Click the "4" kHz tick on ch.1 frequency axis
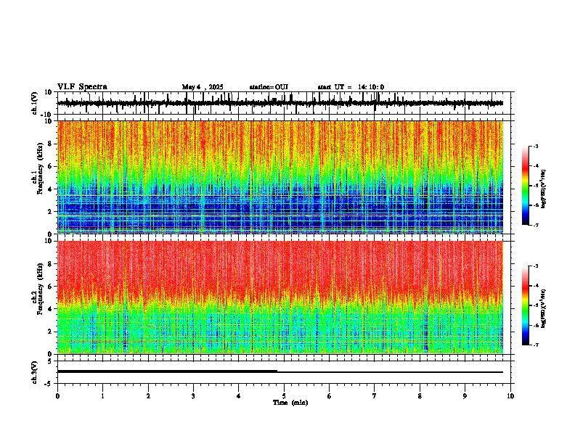The image size is (575, 444). click(x=51, y=189)
